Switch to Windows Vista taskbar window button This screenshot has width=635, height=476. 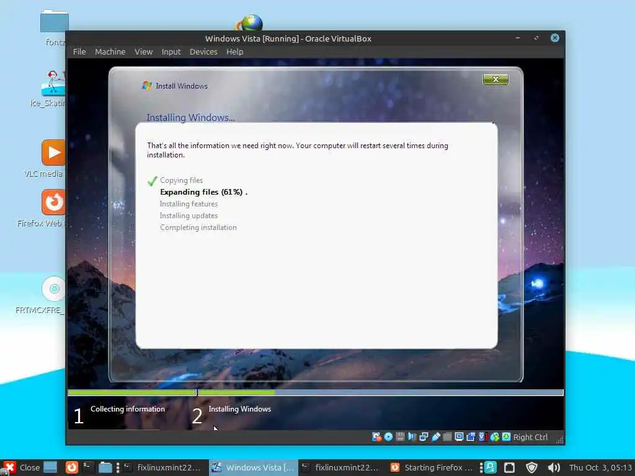(254, 467)
